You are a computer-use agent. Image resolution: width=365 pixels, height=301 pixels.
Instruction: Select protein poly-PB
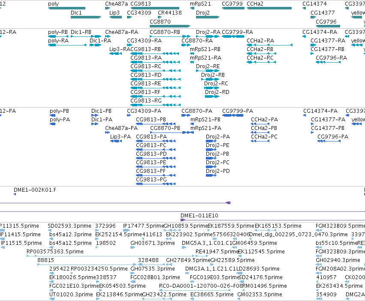point(53,115)
